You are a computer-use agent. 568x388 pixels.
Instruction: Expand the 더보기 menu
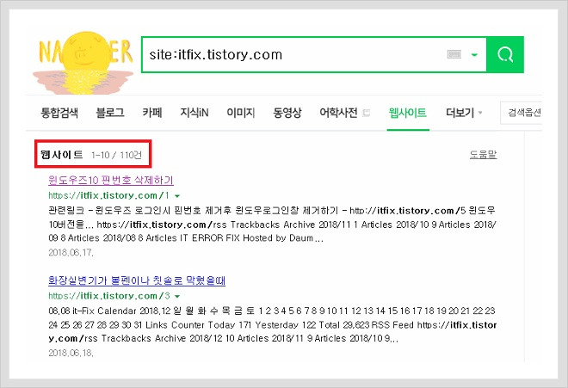click(464, 113)
